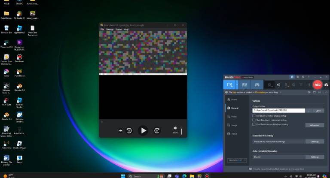Select Roblox Studio desktop shortcut
The height and width of the screenshot is (178, 330).
coord(19,103)
